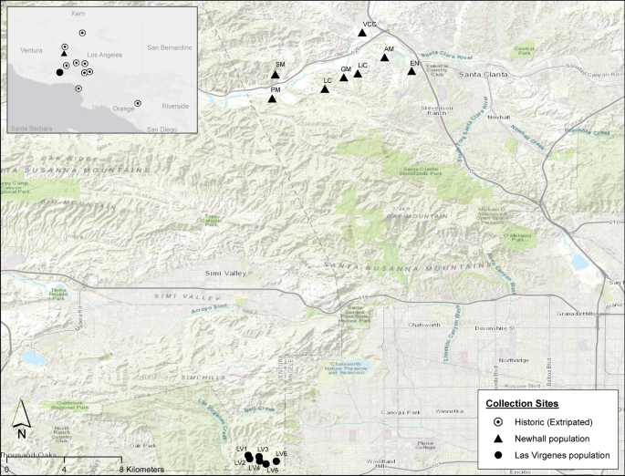Click the 'Newhall Creek' label
Screen dimensions: 625x476
pos(527,137)
